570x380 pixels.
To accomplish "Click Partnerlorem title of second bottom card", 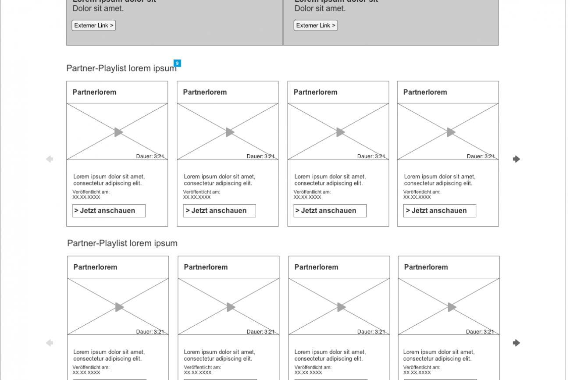I will click(x=206, y=267).
